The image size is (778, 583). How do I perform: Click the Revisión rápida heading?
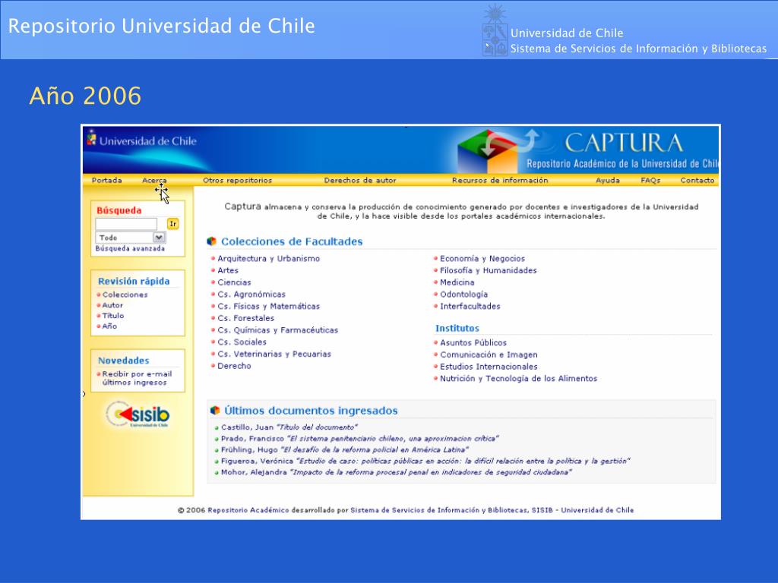[134, 281]
